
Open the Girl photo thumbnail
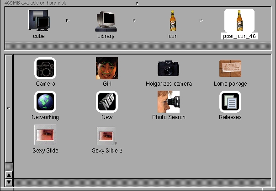click(107, 68)
